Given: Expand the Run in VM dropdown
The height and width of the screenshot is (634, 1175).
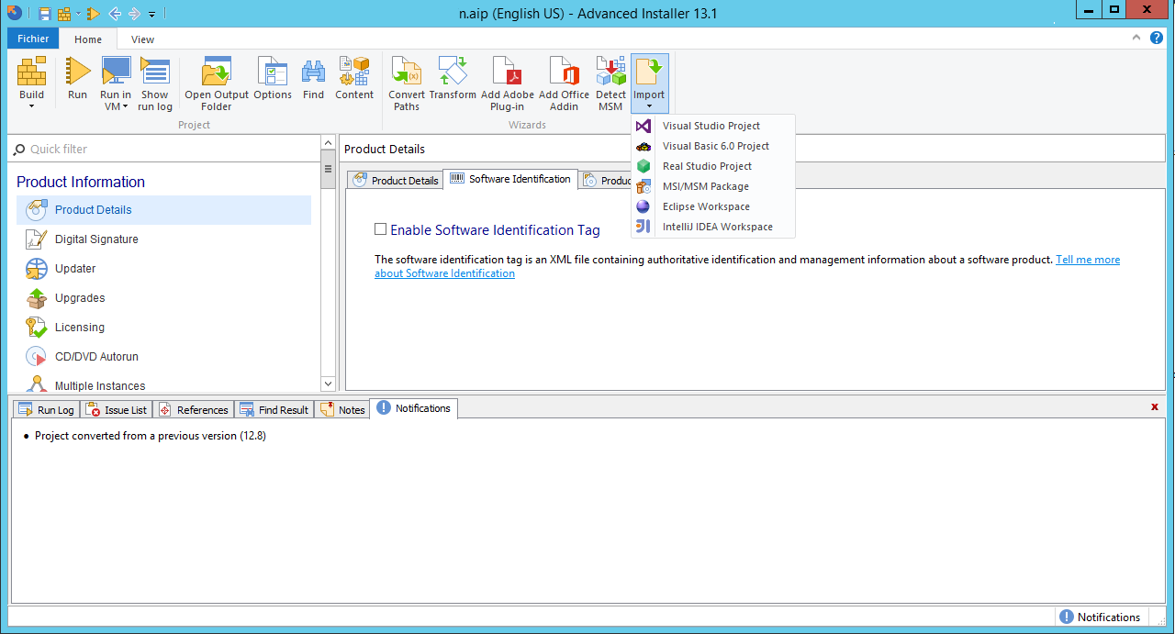Looking at the screenshot, I should click(x=116, y=106).
